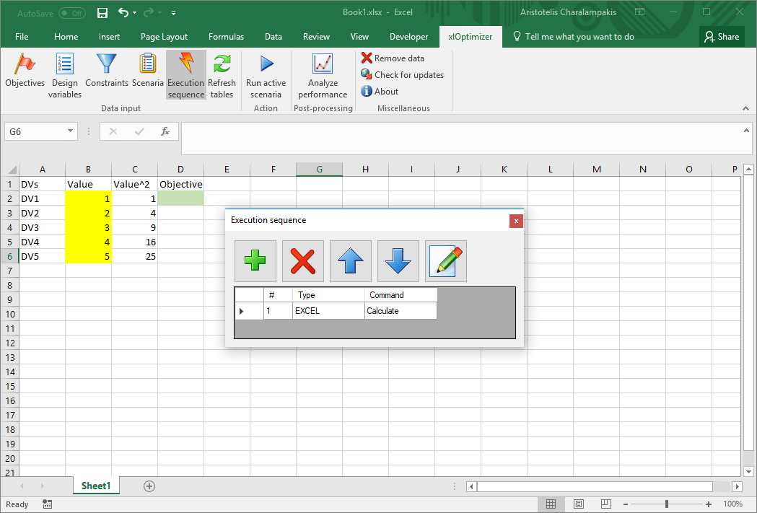This screenshot has height=513, width=757.
Task: Toggle the AutoSave switch
Action: click(x=71, y=13)
